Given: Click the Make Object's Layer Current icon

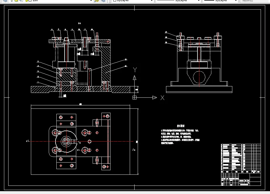Looking at the screenshot, I should coord(97,1).
